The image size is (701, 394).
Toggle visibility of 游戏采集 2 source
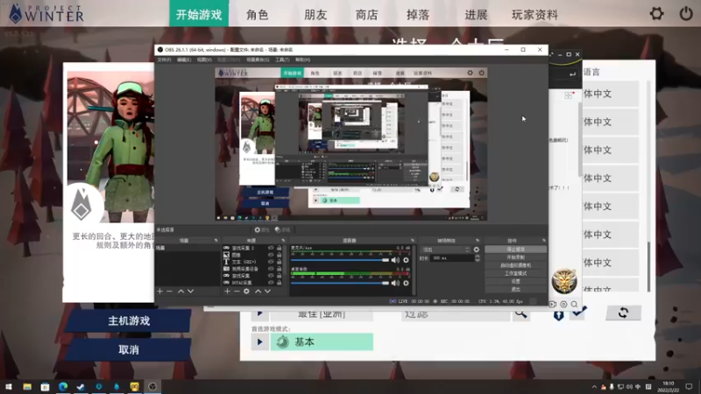[271, 248]
